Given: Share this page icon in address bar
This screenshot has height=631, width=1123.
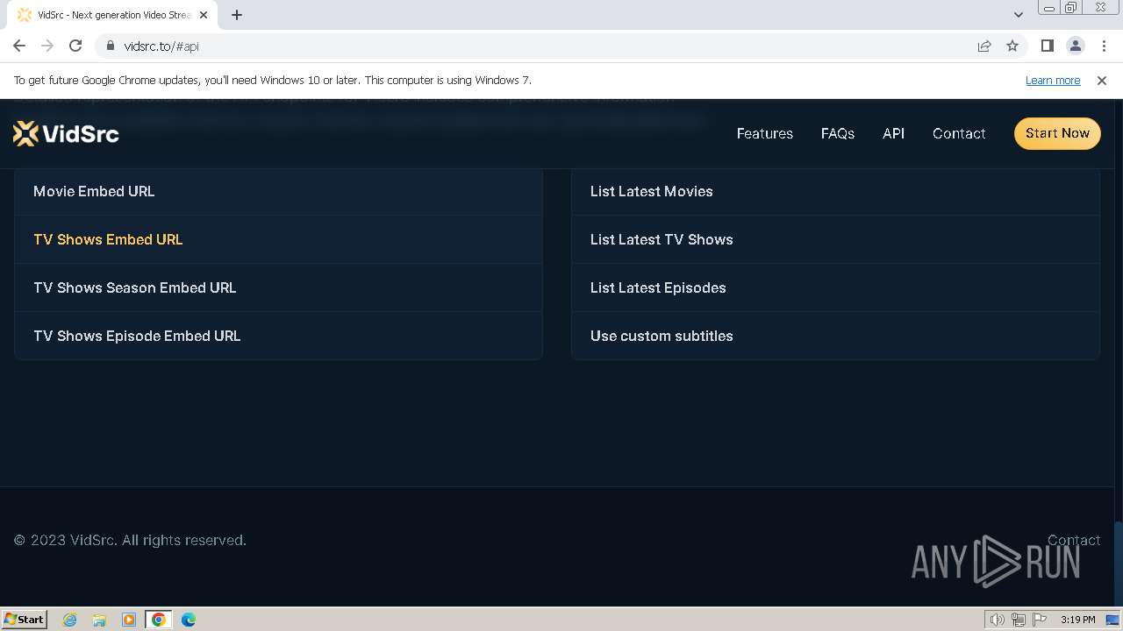Looking at the screenshot, I should click(x=984, y=46).
